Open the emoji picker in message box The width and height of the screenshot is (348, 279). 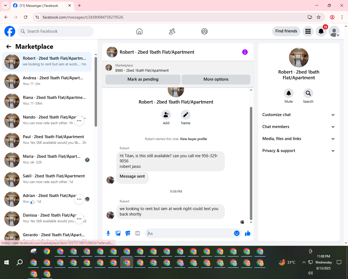coord(237,233)
